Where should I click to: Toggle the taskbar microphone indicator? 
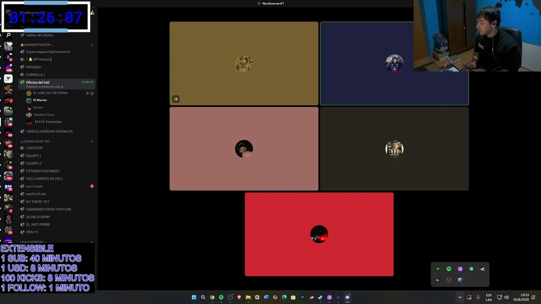(x=478, y=297)
